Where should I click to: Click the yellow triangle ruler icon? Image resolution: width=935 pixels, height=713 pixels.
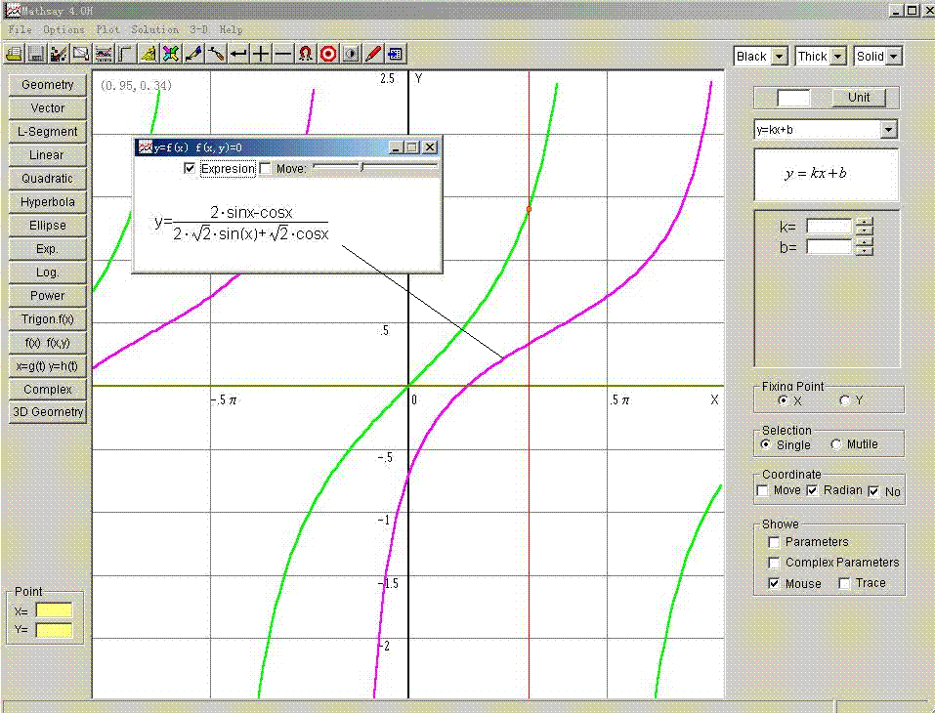coord(148,55)
